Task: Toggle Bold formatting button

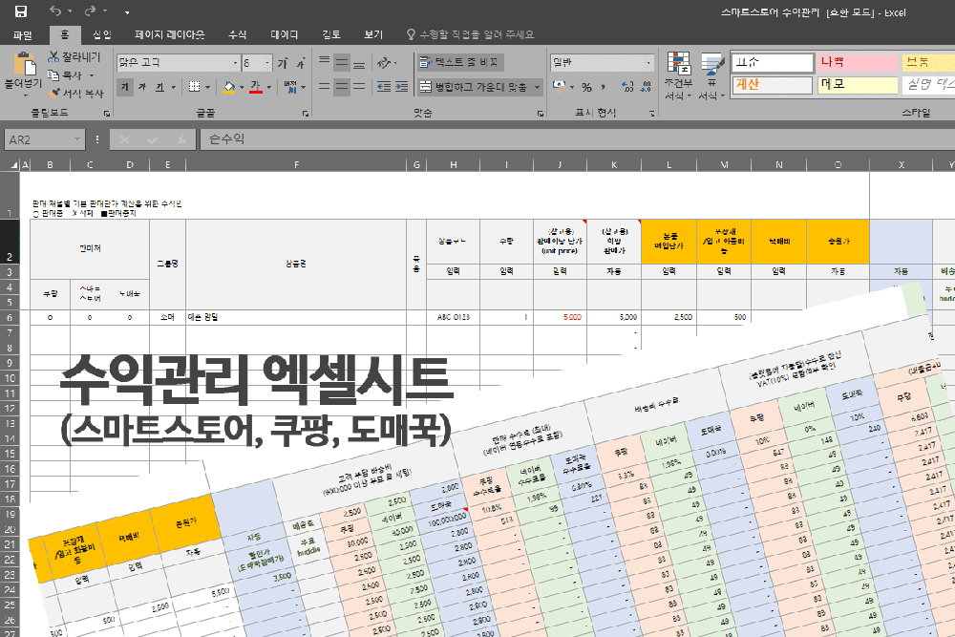Action: 126,87
